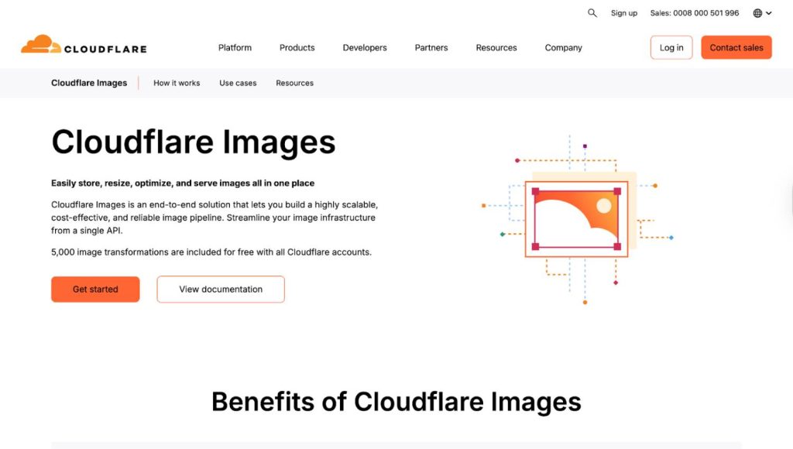The height and width of the screenshot is (449, 793).
Task: Open Resources in the Images sub-navigation
Action: click(x=294, y=83)
